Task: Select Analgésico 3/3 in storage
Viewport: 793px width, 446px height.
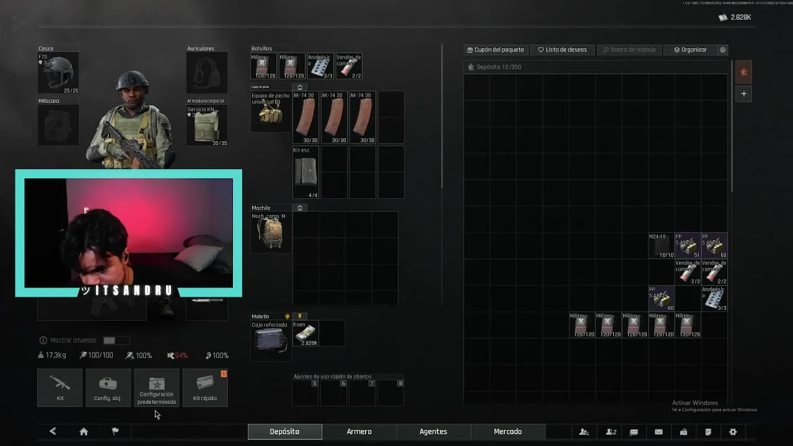Action: (714, 299)
